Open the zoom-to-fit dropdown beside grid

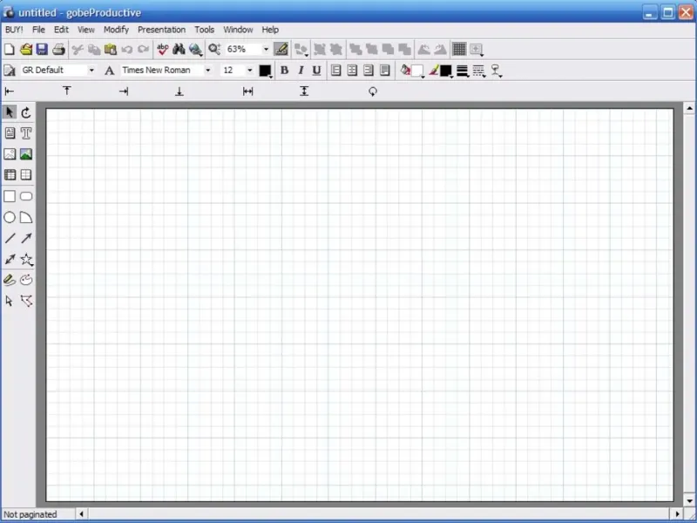(x=477, y=50)
